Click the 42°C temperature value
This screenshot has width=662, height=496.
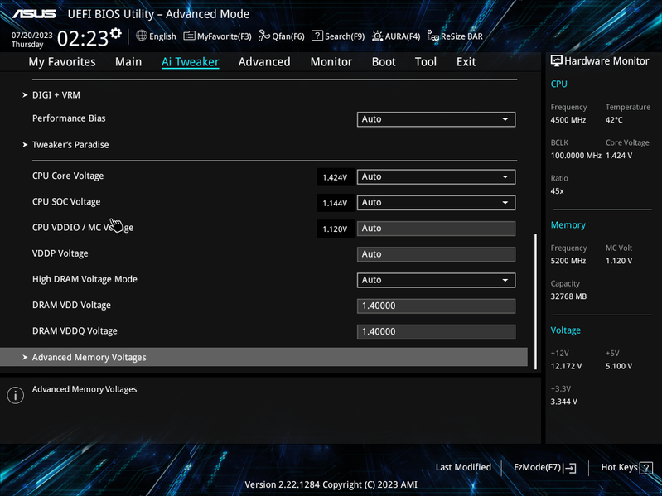pyautogui.click(x=614, y=120)
